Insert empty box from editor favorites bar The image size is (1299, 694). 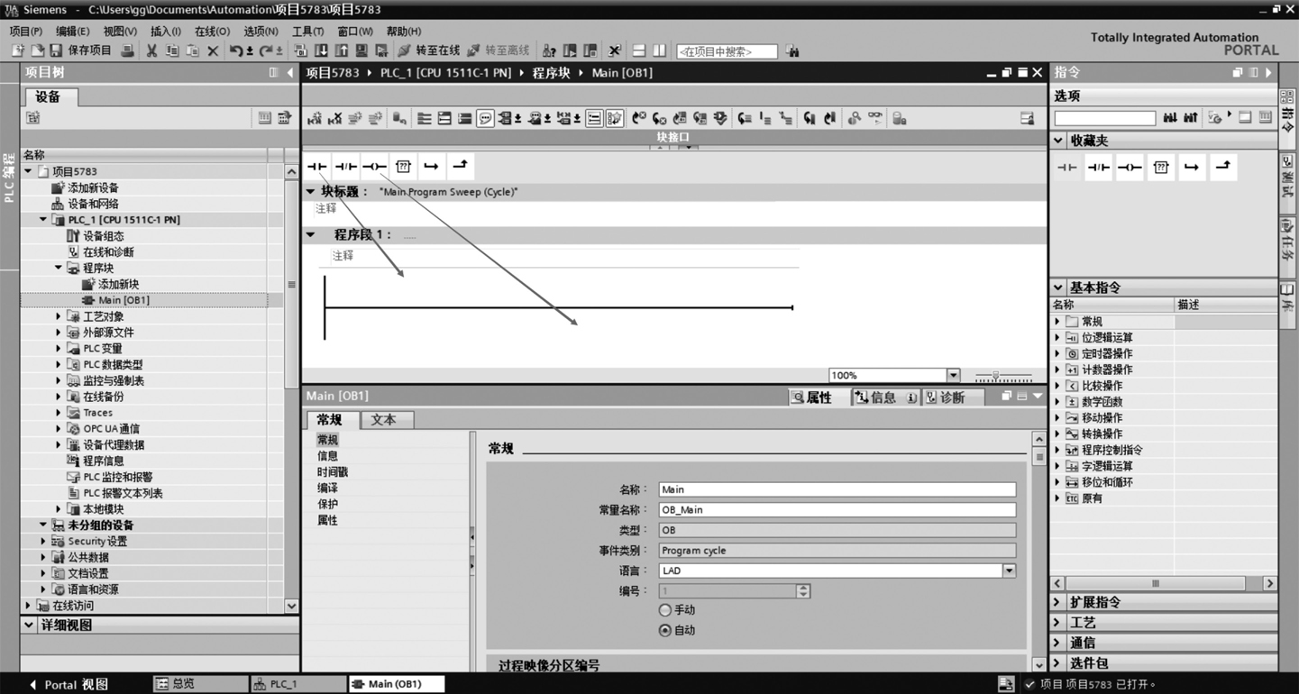point(403,166)
